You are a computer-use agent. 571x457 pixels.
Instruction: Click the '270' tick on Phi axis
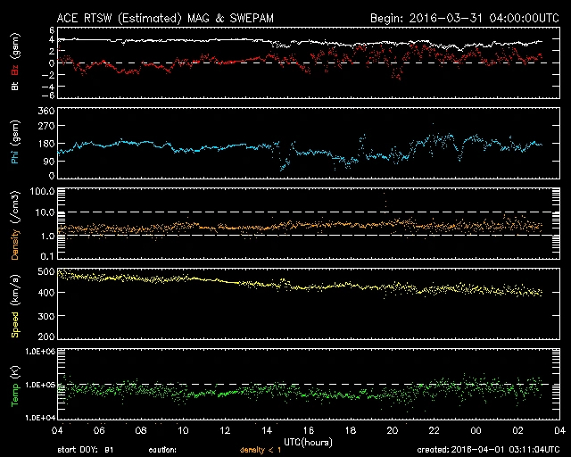tap(46, 127)
